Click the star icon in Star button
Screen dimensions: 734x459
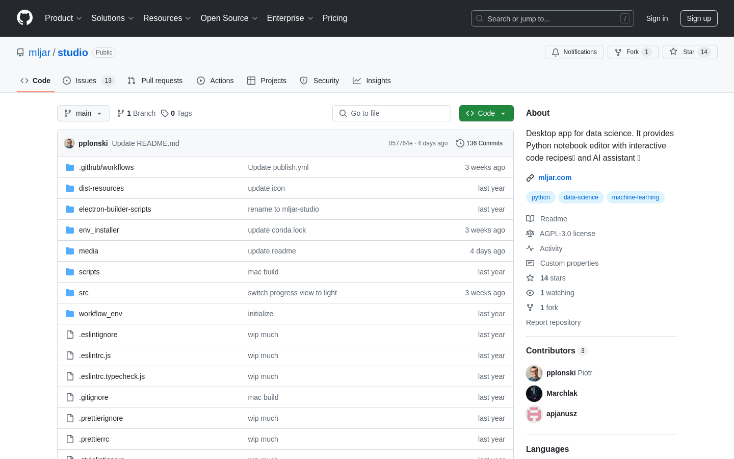(673, 52)
